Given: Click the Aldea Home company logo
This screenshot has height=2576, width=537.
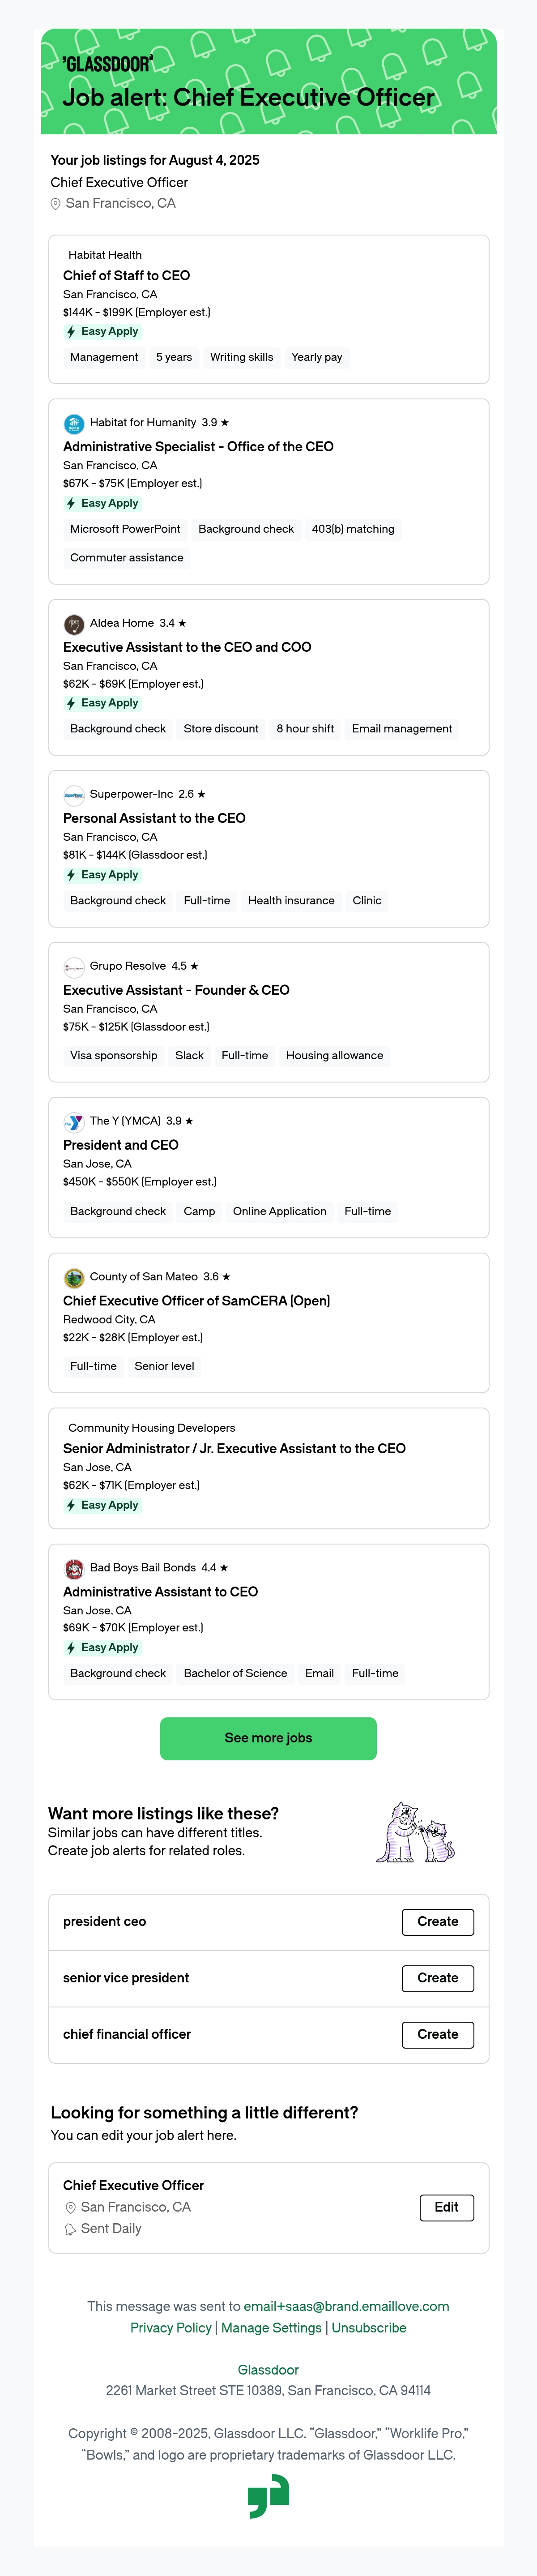Looking at the screenshot, I should click(x=74, y=624).
